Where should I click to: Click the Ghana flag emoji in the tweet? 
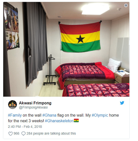coord(76,120)
